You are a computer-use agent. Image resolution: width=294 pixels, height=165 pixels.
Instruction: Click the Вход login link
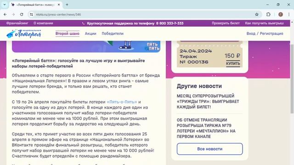pos(251,33)
